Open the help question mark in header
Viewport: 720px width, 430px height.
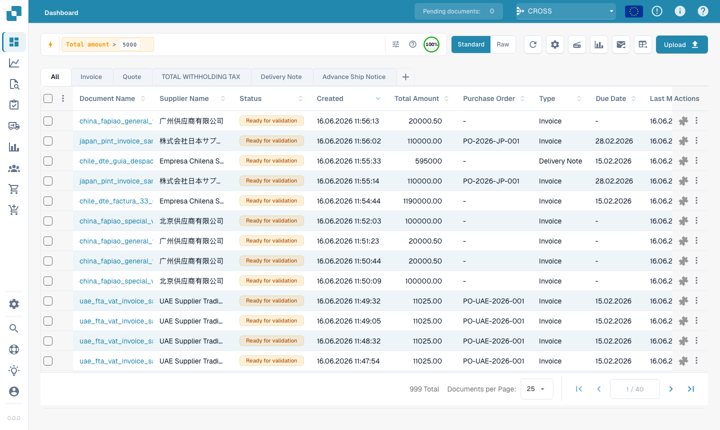(703, 11)
